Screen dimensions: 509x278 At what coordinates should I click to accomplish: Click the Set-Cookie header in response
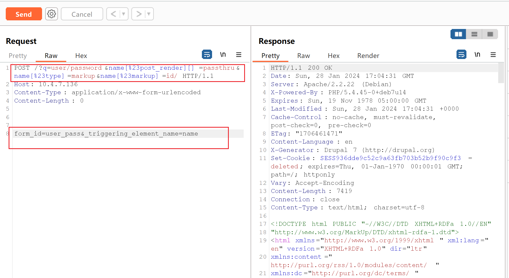pyautogui.click(x=371, y=166)
